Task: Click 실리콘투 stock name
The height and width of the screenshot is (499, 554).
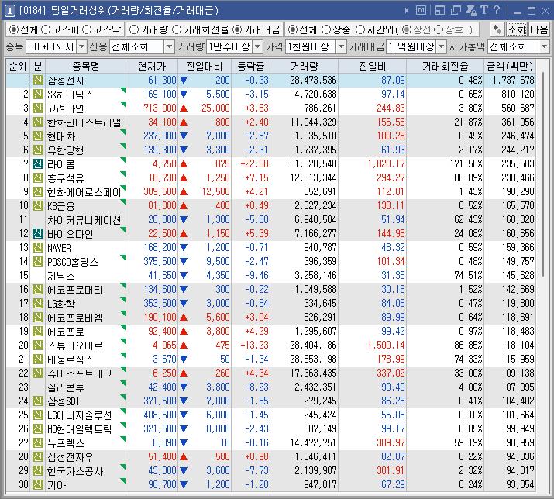Action: point(66,387)
